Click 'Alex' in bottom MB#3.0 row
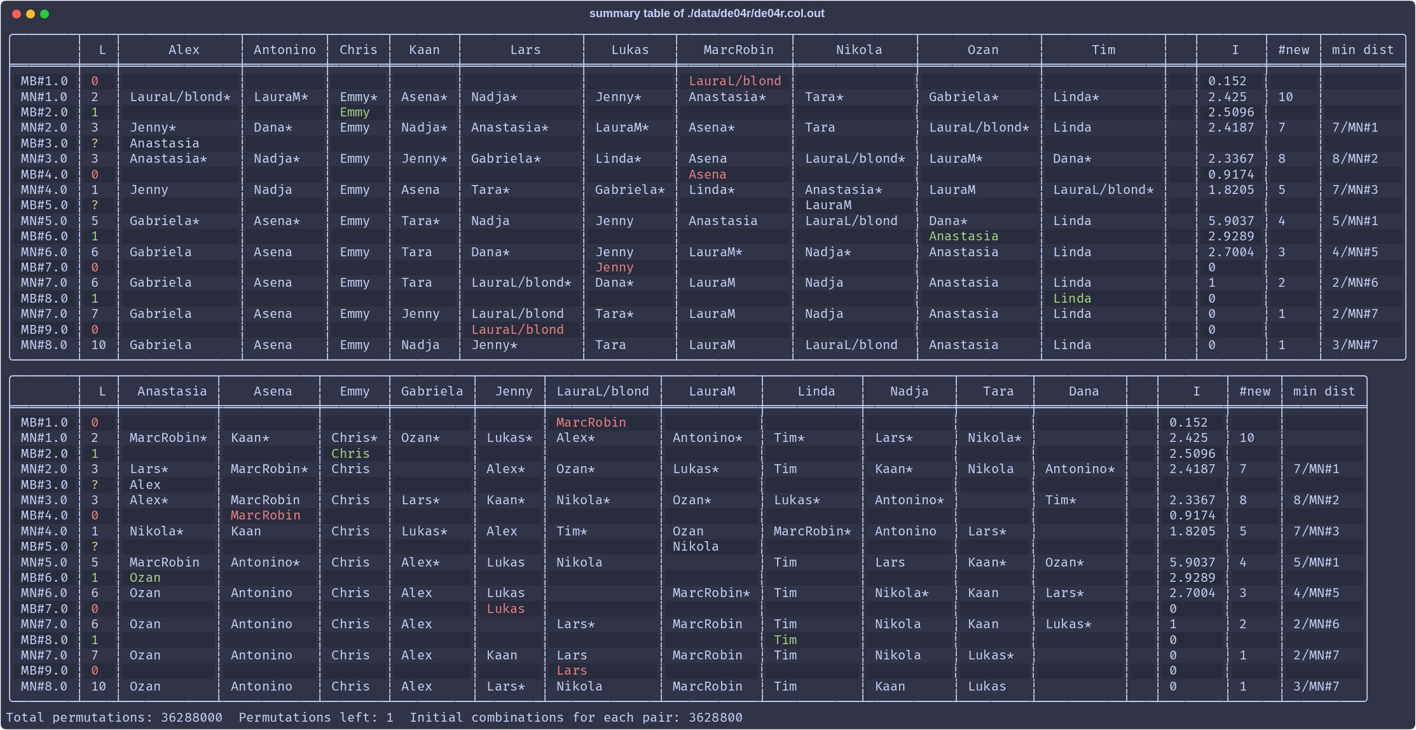This screenshot has height=730, width=1416. tap(145, 485)
